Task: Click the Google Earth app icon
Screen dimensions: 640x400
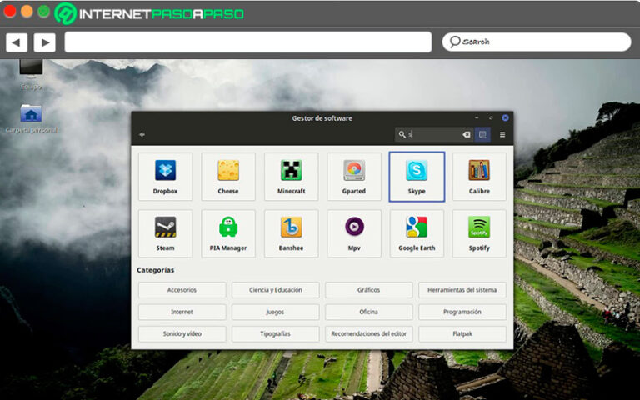Action: [417, 232]
